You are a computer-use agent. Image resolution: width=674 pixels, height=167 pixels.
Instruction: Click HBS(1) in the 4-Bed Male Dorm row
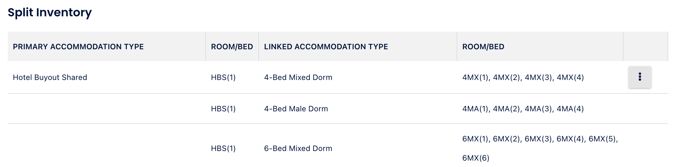click(223, 109)
